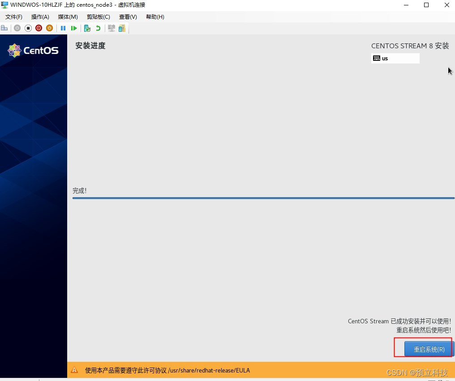Close the virtual machine connection window
455x381 pixels.
tap(446, 5)
